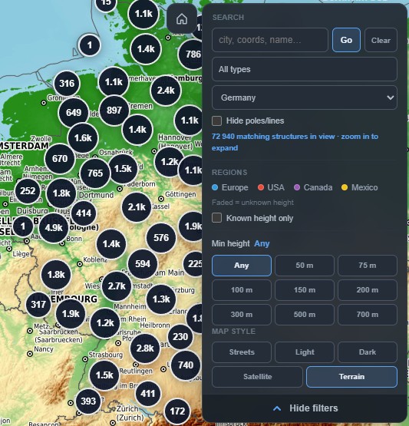Set minimum height to 75 m
The width and height of the screenshot is (409, 426).
click(367, 266)
